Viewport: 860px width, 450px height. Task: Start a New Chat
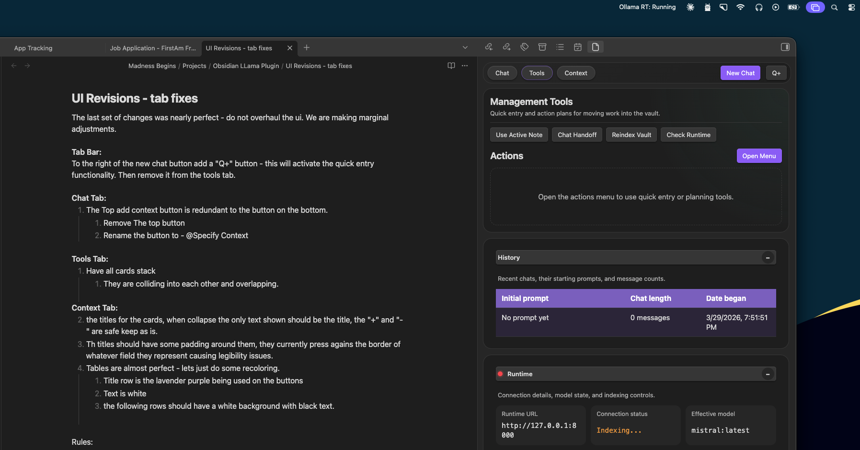tap(740, 73)
